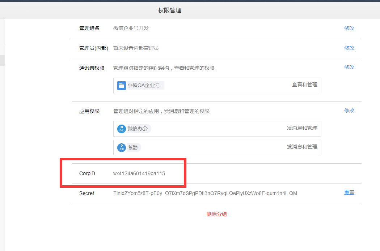Screen dimensions: 380x251
Task: Click 修改 link for 应用权限 section
Action: [x=349, y=111]
